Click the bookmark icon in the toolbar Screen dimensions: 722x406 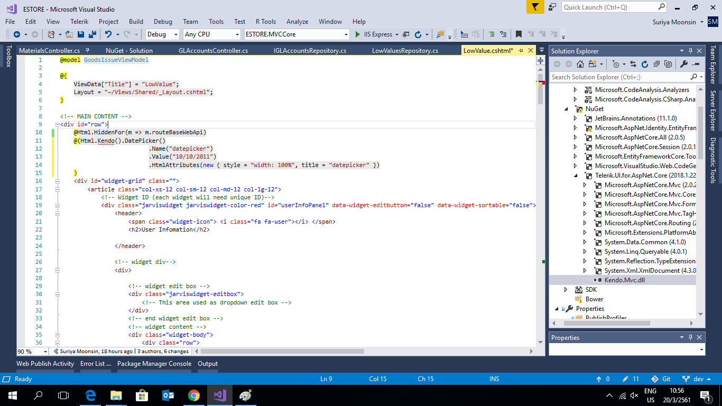point(519,34)
